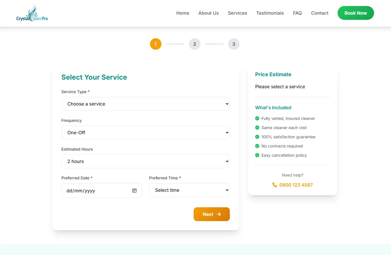Open the Testimonials navigation item

tap(270, 13)
